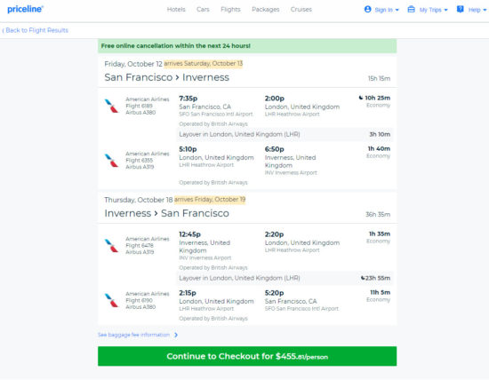The height and width of the screenshot is (380, 489).
Task: Click the Sign In user profile icon
Action: pyautogui.click(x=368, y=10)
